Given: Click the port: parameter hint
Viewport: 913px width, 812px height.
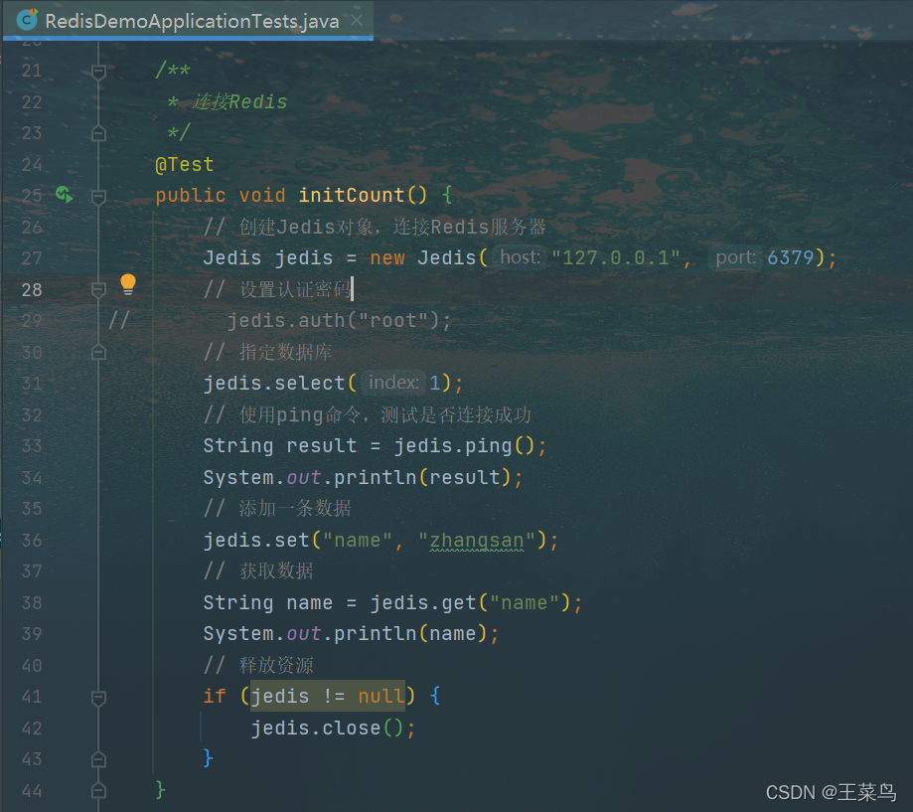Looking at the screenshot, I should coord(735,257).
